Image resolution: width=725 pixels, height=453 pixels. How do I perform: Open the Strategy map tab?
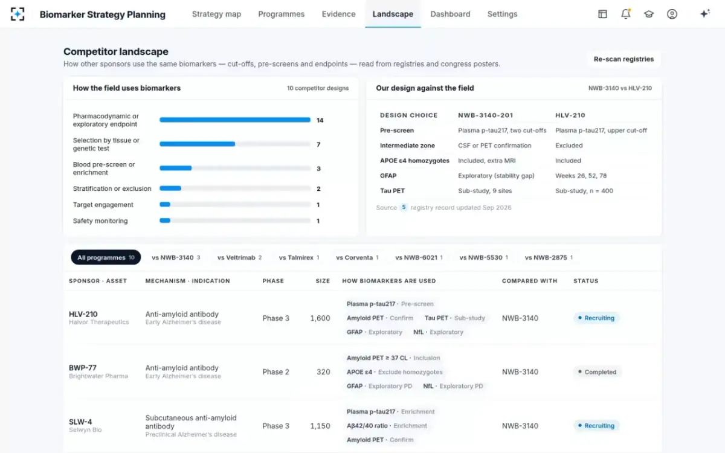[x=216, y=14]
